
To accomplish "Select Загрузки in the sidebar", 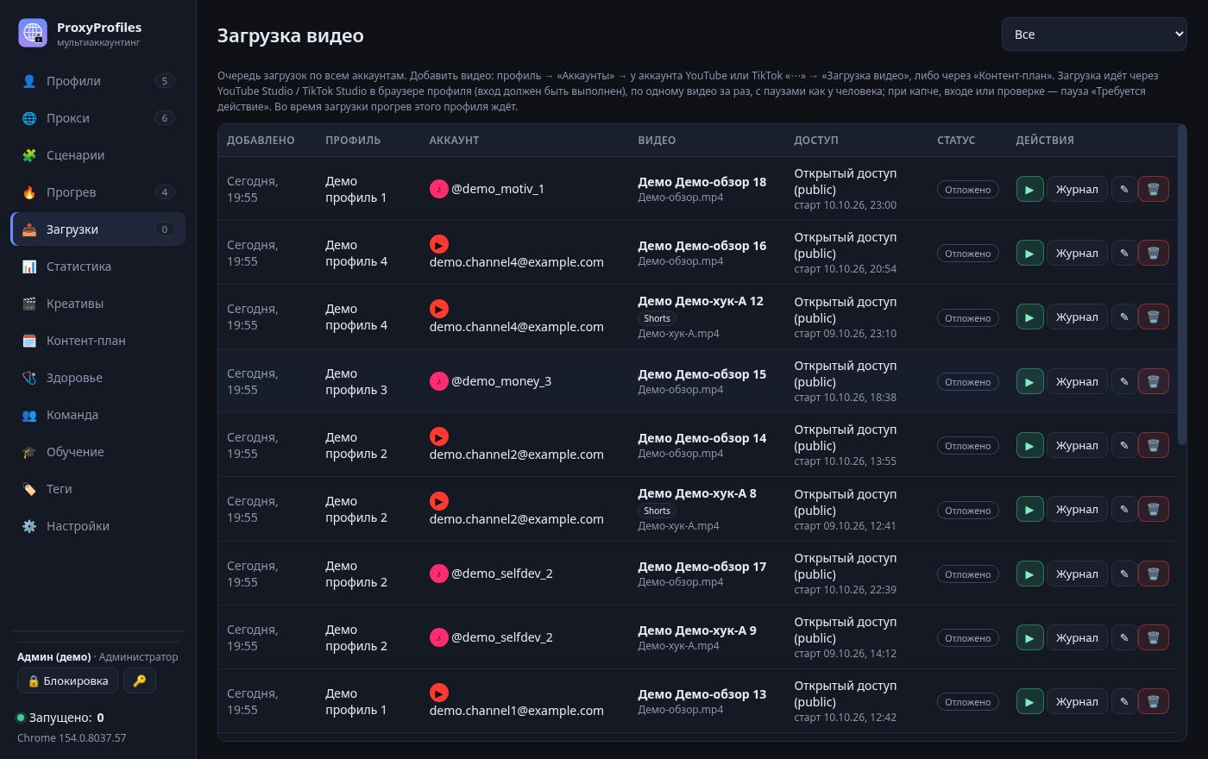I will click(x=98, y=229).
